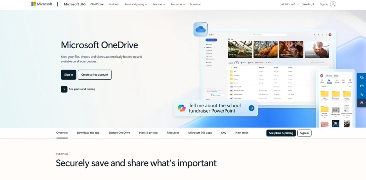The height and width of the screenshot is (180, 366).
Task: Click the phone call icon in side panel
Action: 362,94
